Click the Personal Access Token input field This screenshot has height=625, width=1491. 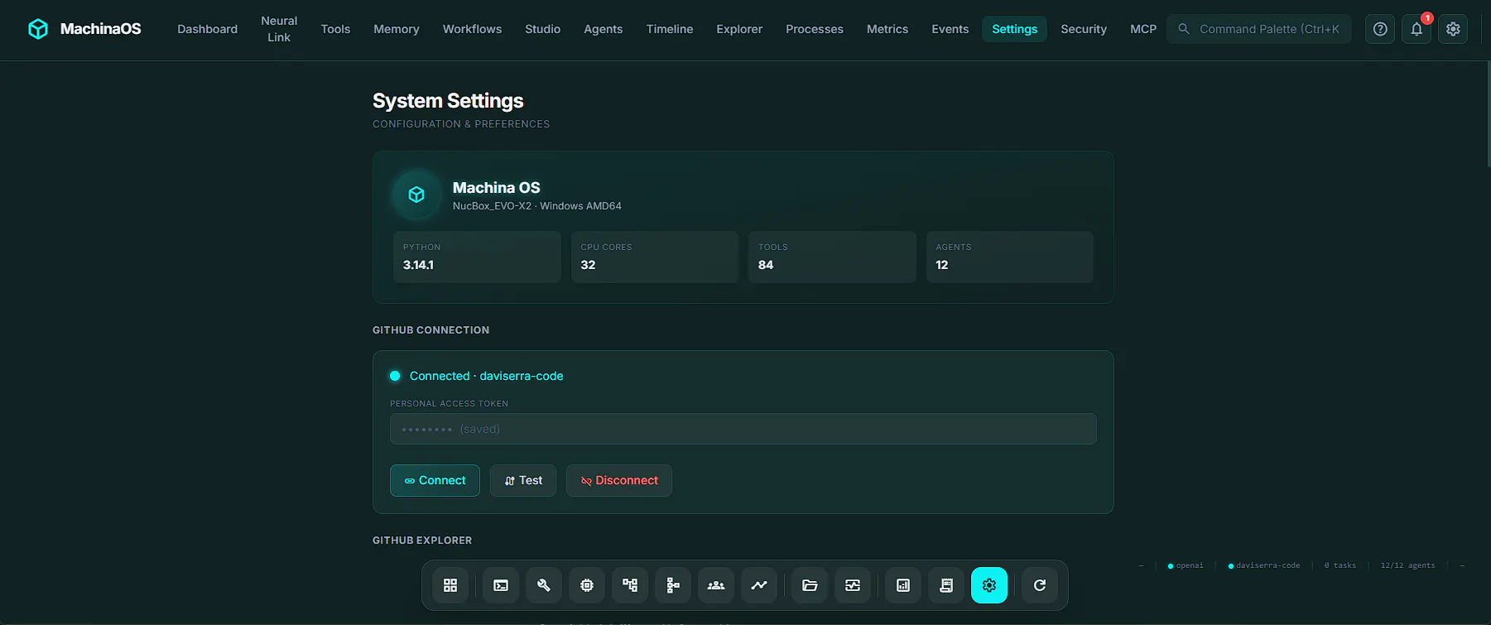(x=743, y=429)
